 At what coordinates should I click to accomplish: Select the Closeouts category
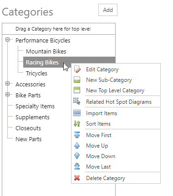click(28, 128)
